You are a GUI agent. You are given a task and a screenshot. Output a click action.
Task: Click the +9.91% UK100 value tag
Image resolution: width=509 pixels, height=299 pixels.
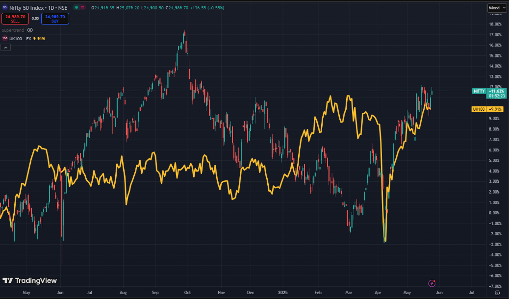[495, 109]
